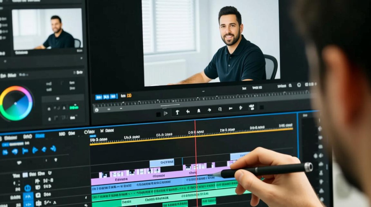Select the first blue tool icon above tracks
The width and height of the screenshot is (371, 207).
pyautogui.click(x=5, y=152)
